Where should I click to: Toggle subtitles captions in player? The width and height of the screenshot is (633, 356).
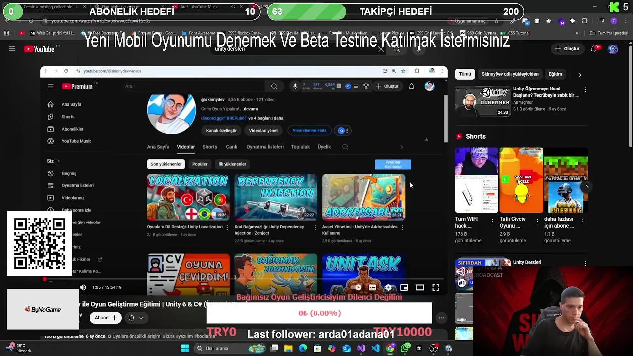(372, 287)
